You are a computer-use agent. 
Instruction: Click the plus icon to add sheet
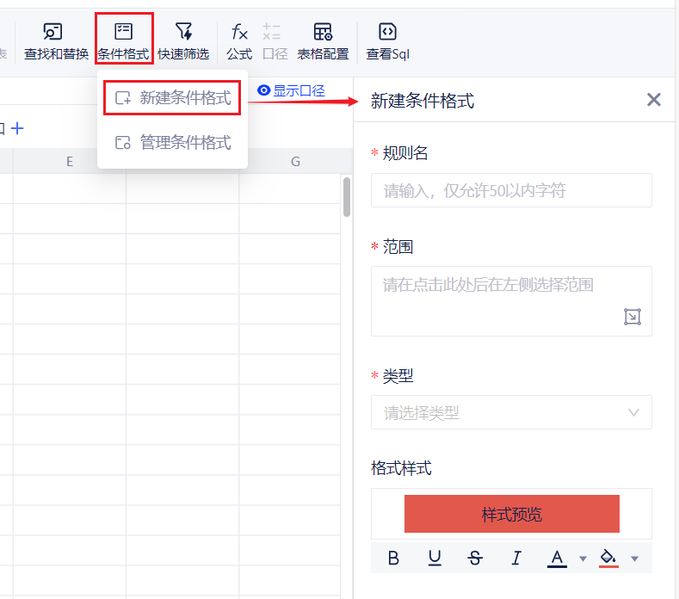coord(17,128)
